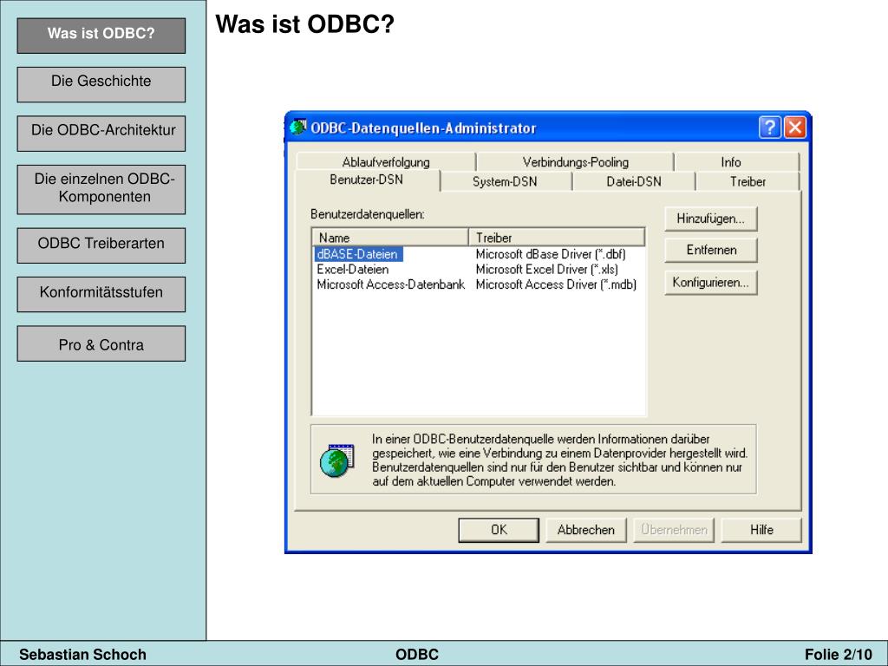Navigate to Die ODBC-Architektur
This screenshot has width=888, height=666.
point(101,133)
